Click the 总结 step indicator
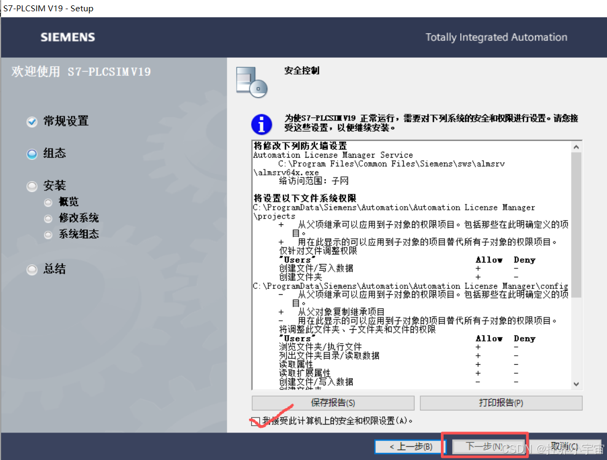 [32, 270]
